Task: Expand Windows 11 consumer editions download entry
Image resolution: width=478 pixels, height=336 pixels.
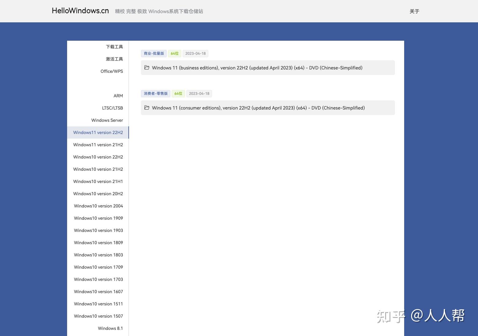Action: [258, 108]
